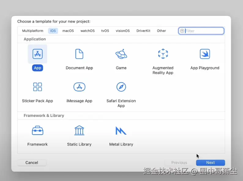Click the Document App label
The height and width of the screenshot is (181, 243).
79,68
